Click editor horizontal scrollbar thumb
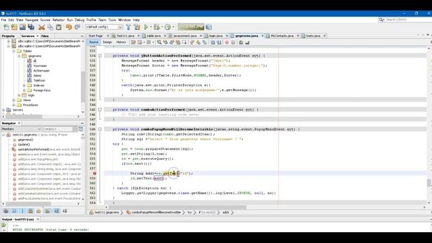Screen dimensions: 432x243 pyautogui.click(x=178, y=207)
